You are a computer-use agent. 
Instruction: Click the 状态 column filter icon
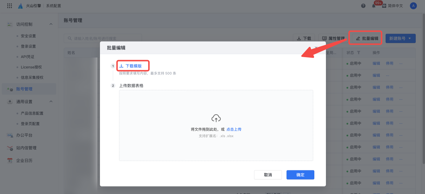359,53
